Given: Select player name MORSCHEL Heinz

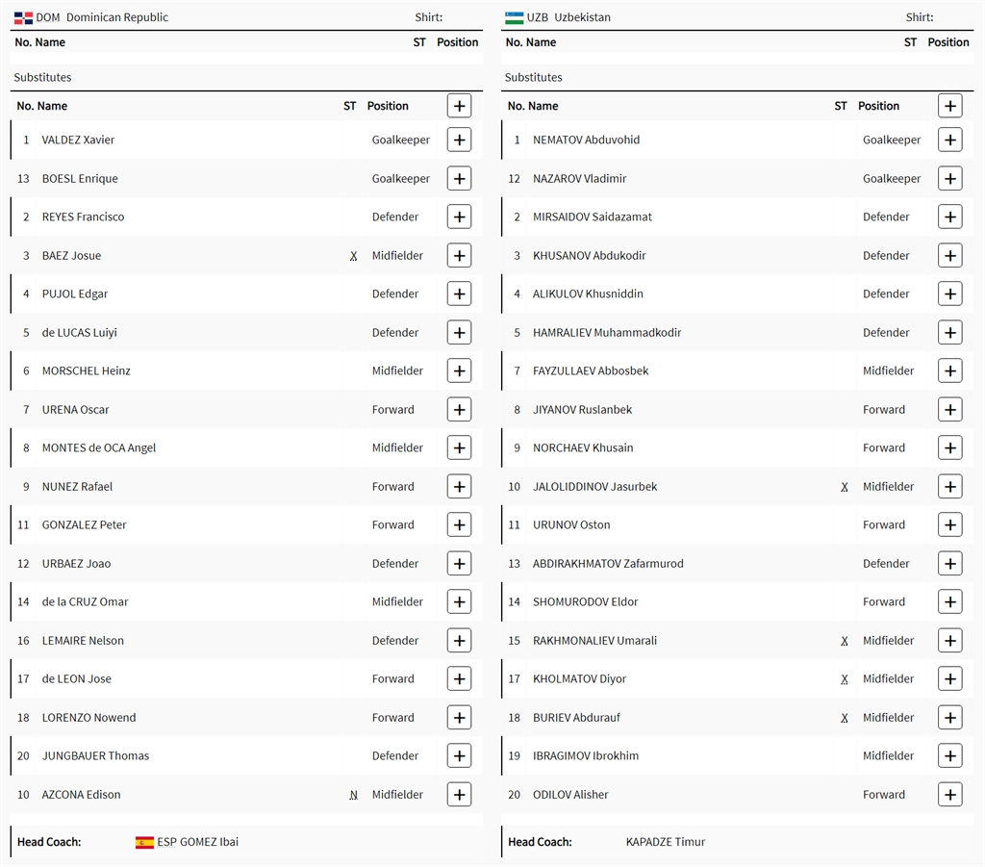Looking at the screenshot, I should tap(86, 370).
